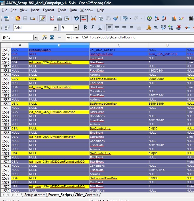The height and width of the screenshot is (201, 194).
Task: Insert a chart using the chart icon
Action: coord(174,18)
